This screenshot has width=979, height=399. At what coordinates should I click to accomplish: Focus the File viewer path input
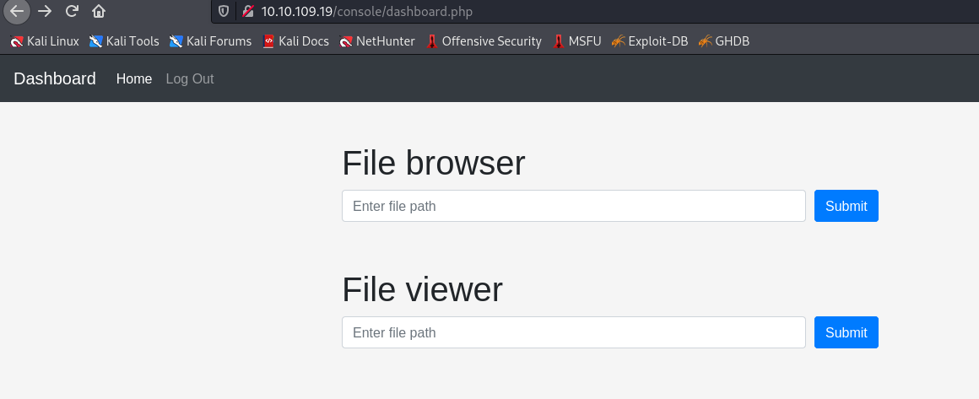[573, 332]
